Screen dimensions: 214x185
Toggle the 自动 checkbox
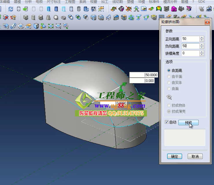[x=166, y=122]
